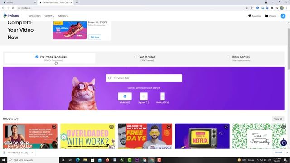Open the Tutorials dropdown menu
The image size is (290, 163).
[63, 16]
